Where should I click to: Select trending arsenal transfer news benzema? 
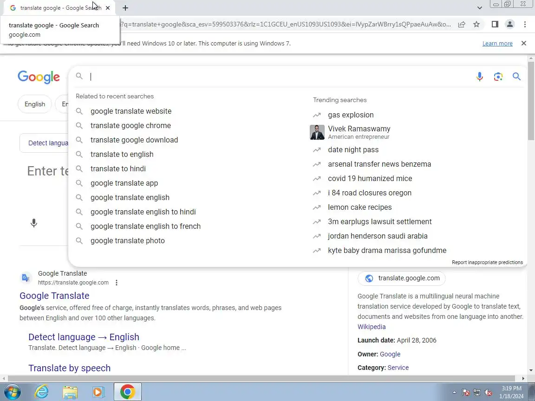click(x=379, y=164)
